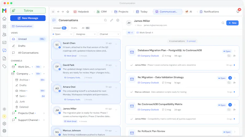Click assign-user icon on Database Migration Plan card
This screenshot has width=245, height=137.
234,56
